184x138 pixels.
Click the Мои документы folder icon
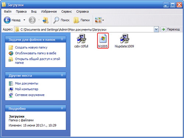coord(11,84)
